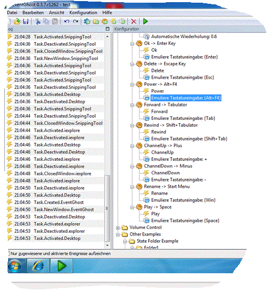Select Emuliere Tastatureingabe: {Space} action

coord(185,221)
